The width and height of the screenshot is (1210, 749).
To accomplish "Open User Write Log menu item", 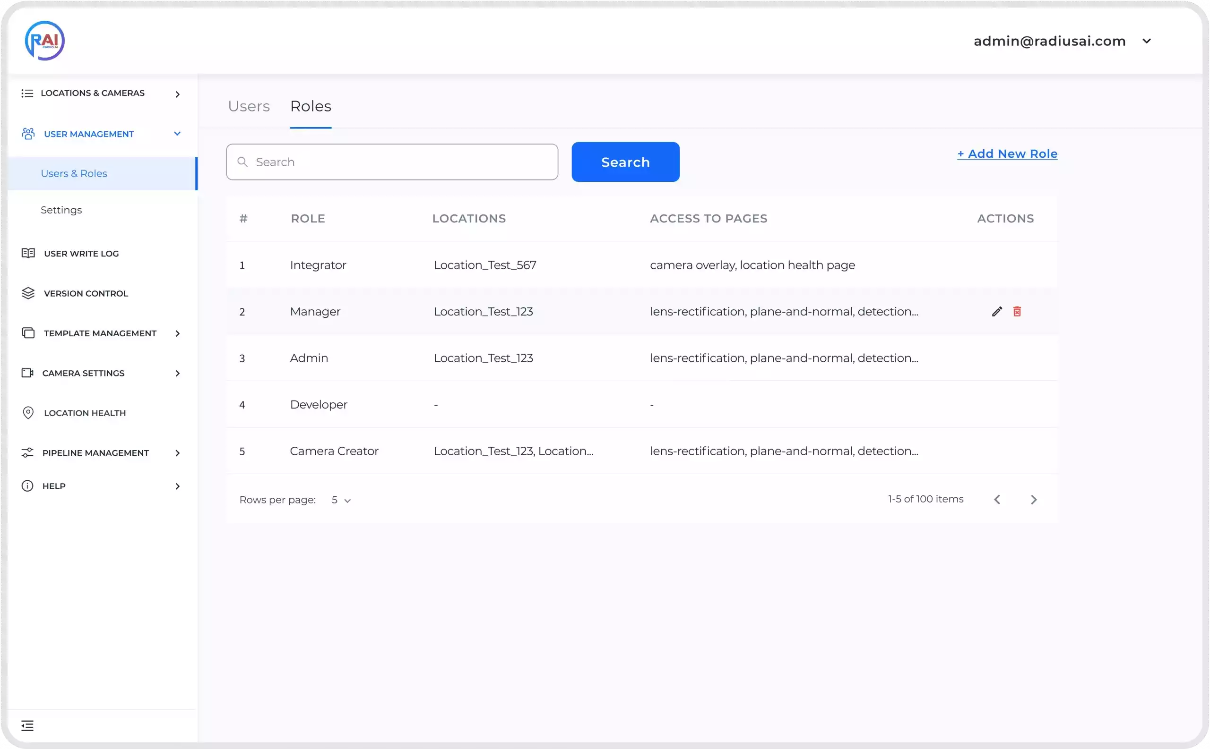I will click(x=81, y=254).
